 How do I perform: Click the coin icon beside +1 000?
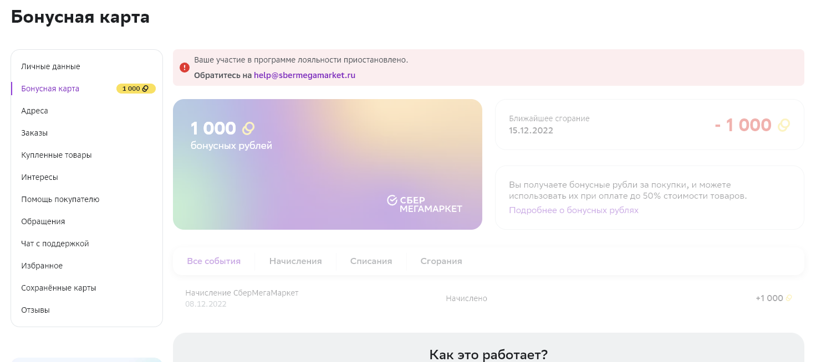pyautogui.click(x=789, y=298)
